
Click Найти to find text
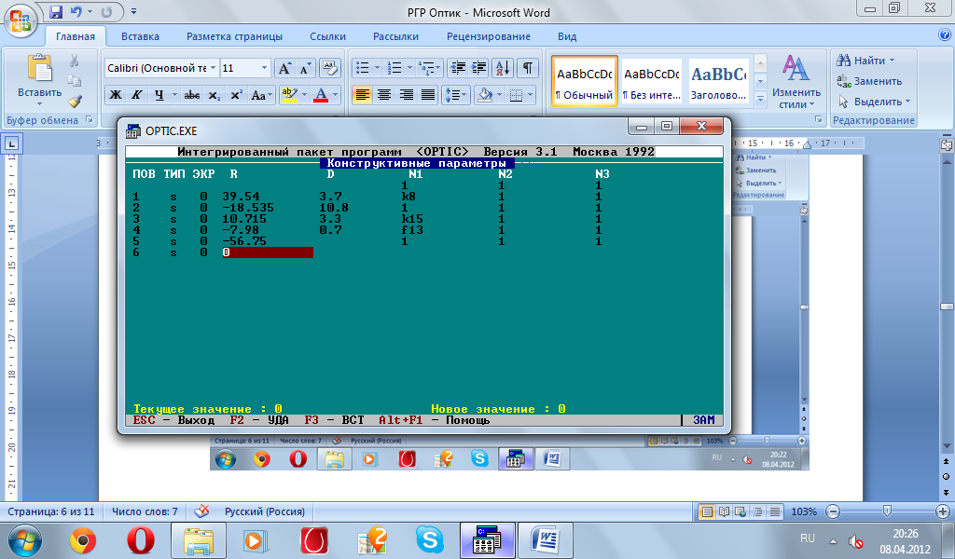pyautogui.click(x=865, y=61)
